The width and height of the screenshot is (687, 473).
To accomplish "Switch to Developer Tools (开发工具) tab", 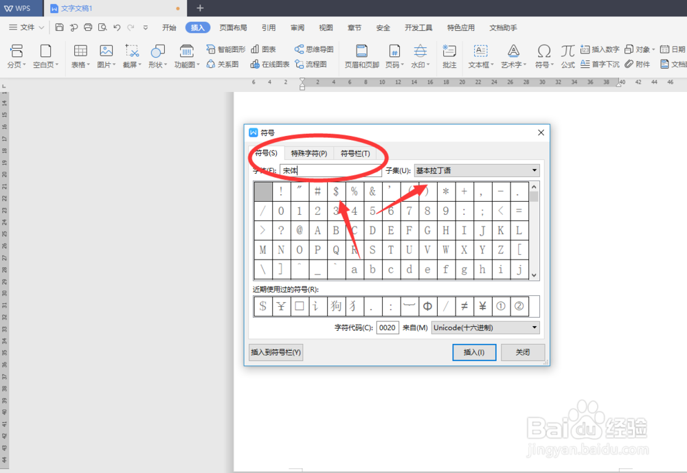I will click(418, 27).
